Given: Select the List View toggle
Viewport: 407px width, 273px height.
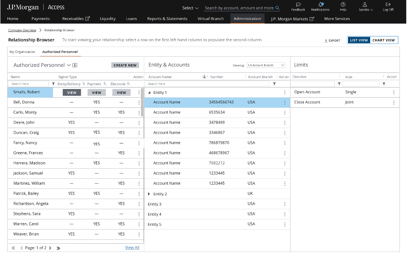Looking at the screenshot, I should coord(359,40).
